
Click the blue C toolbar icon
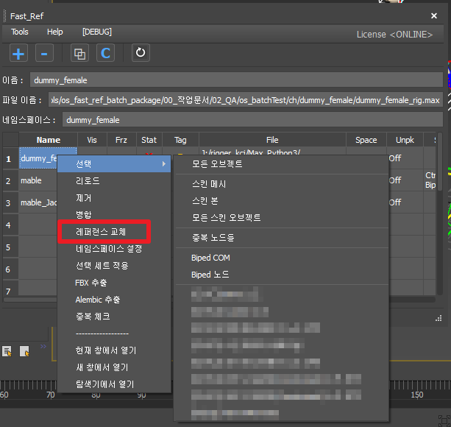tap(105, 53)
